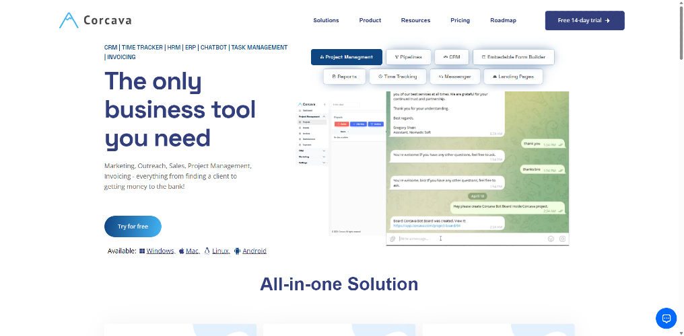Click the 'Hey please create Corcava Bot Board' message

click(x=508, y=208)
